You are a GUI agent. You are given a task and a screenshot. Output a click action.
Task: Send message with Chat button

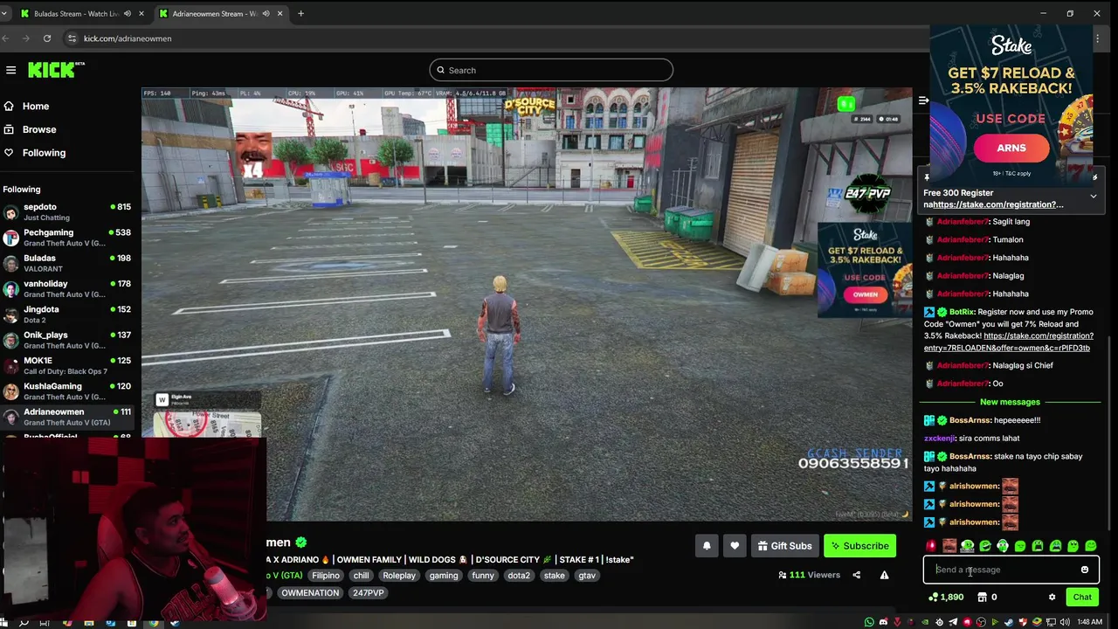pos(1082,598)
